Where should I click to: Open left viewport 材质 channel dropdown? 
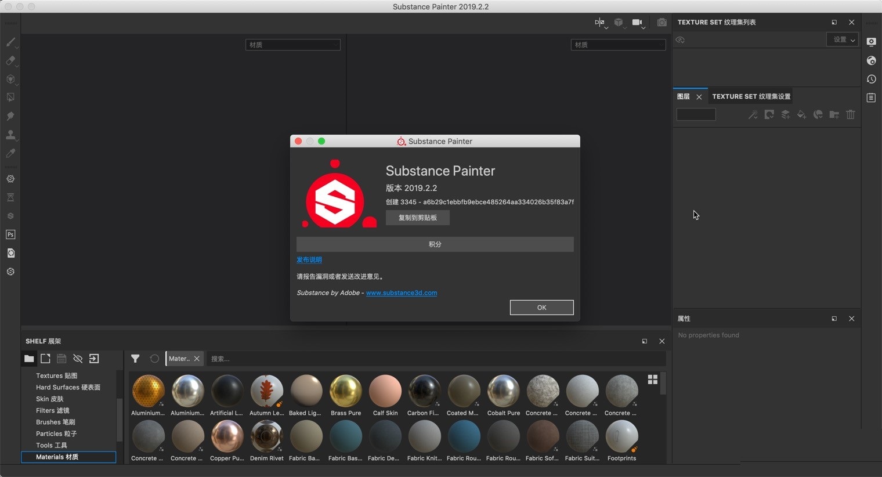tap(293, 45)
